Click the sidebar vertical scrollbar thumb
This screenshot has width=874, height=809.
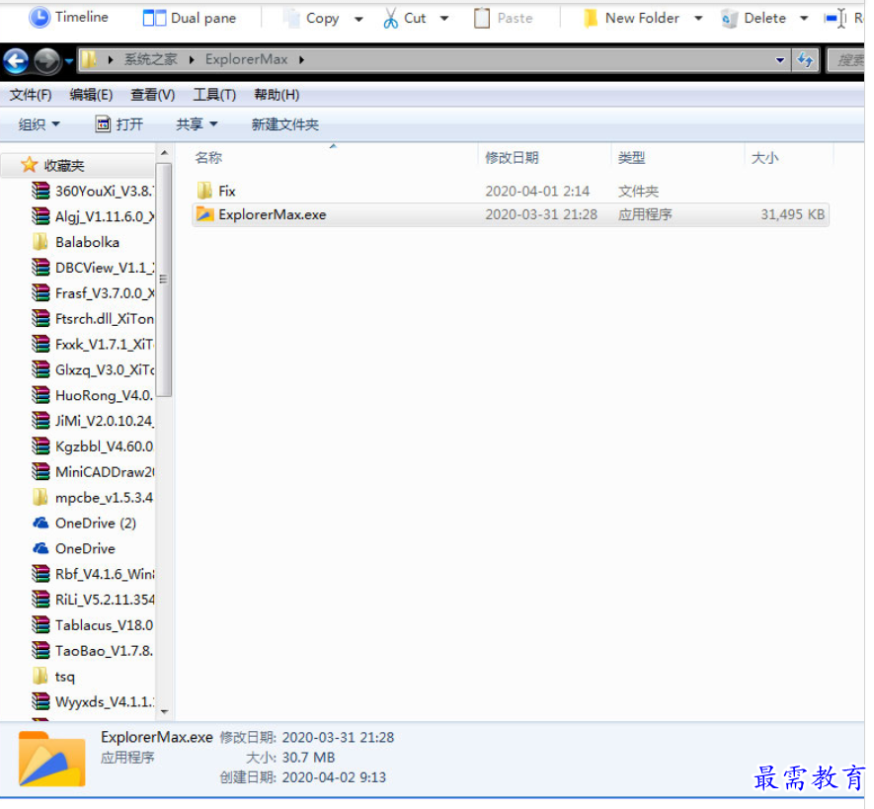tap(164, 280)
